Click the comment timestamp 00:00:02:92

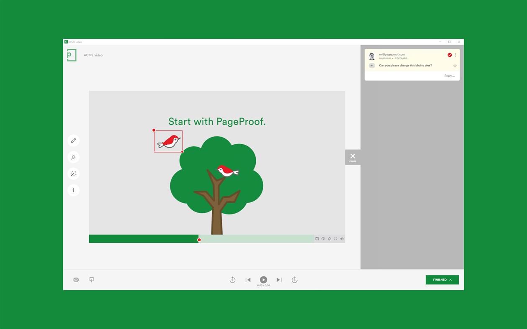click(385, 59)
